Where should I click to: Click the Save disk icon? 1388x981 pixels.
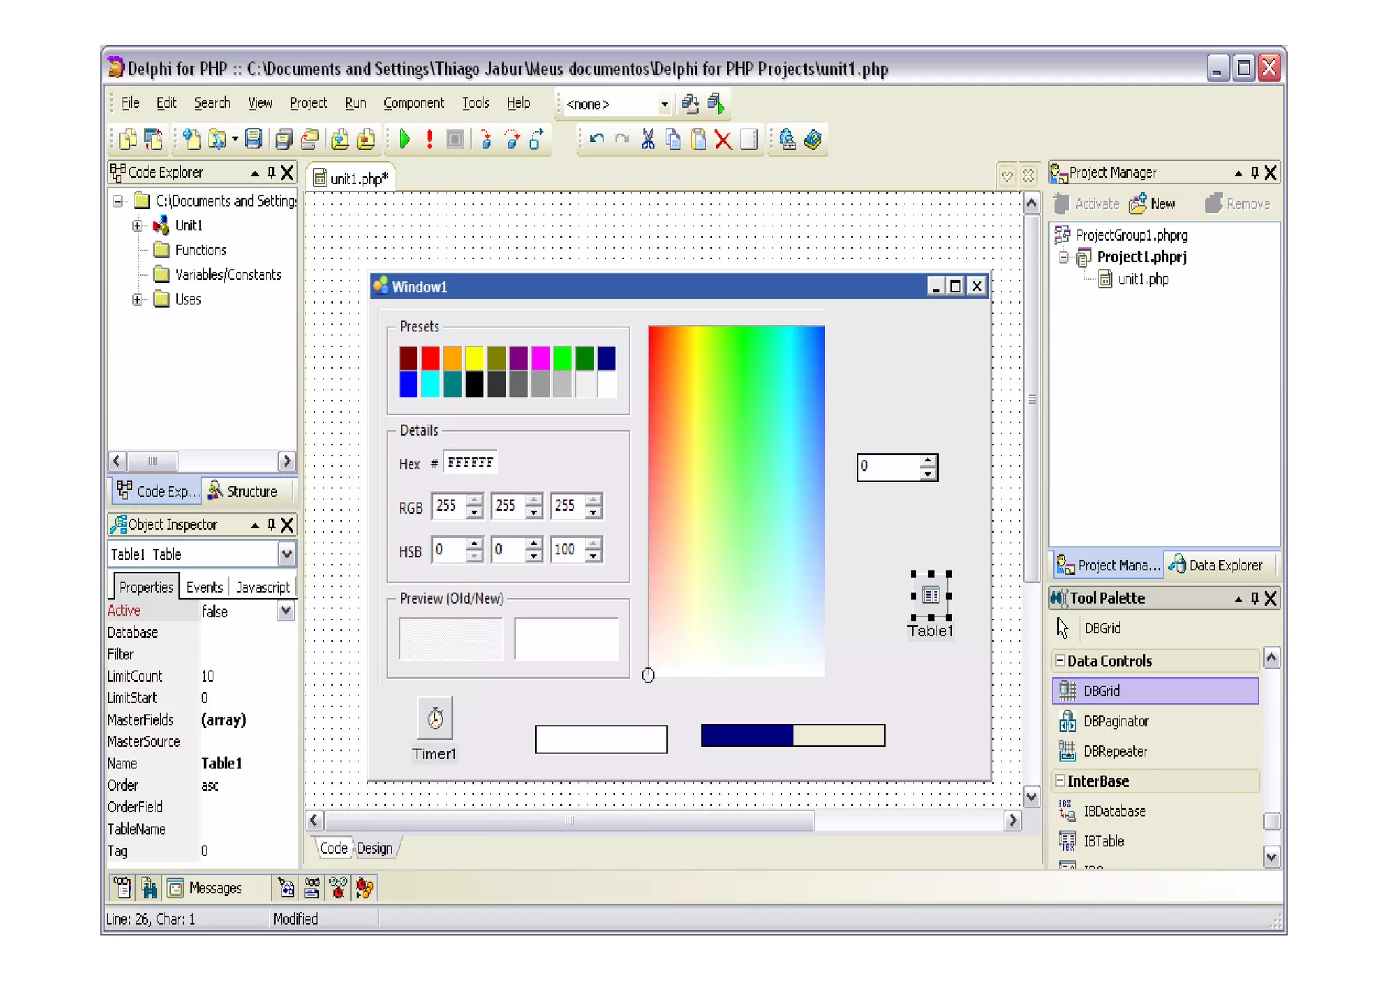coord(253,140)
